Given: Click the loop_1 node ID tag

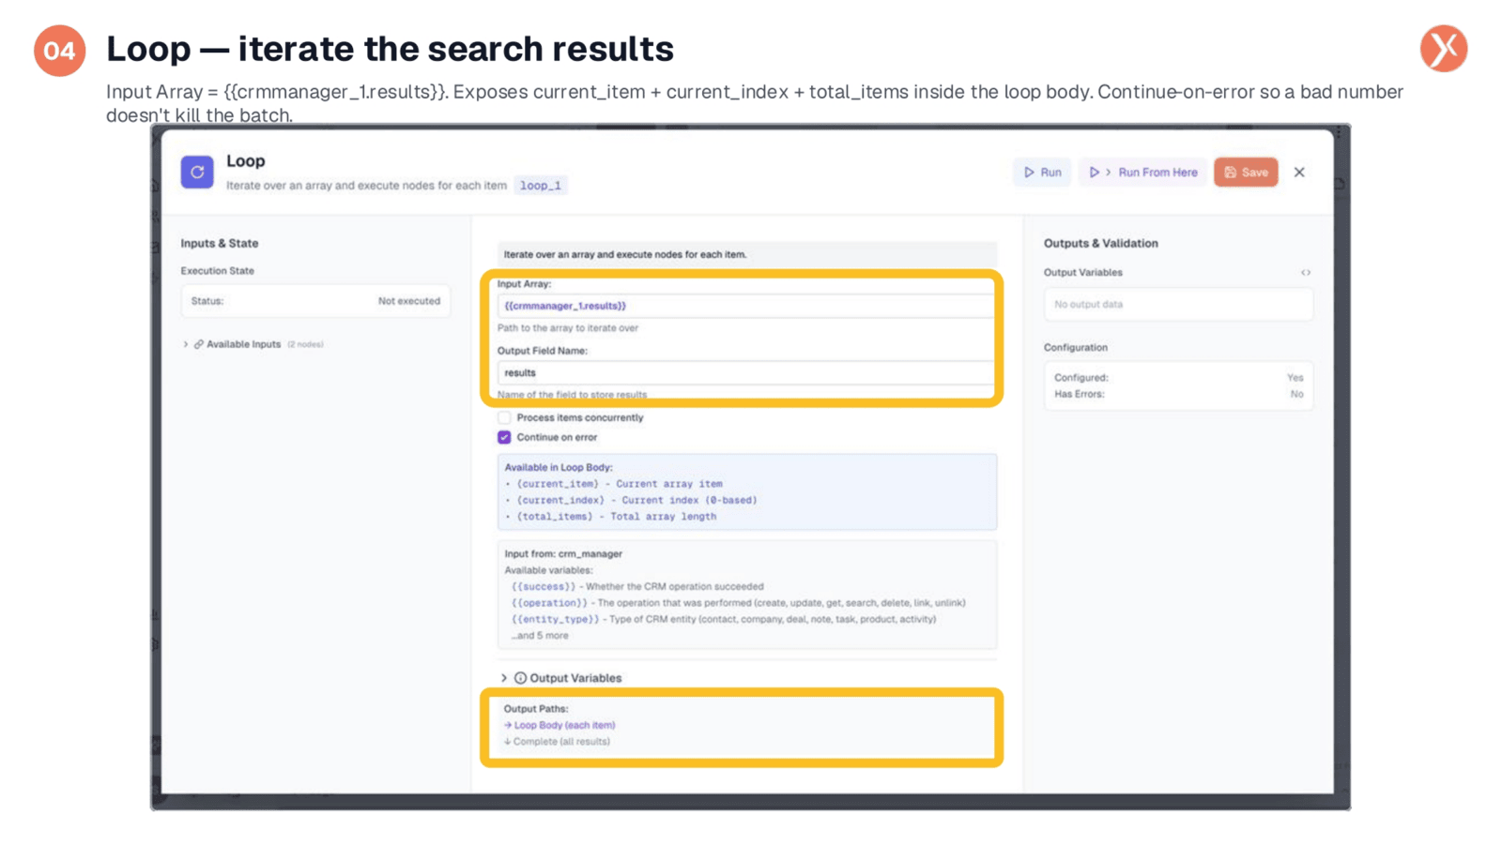Looking at the screenshot, I should [541, 186].
